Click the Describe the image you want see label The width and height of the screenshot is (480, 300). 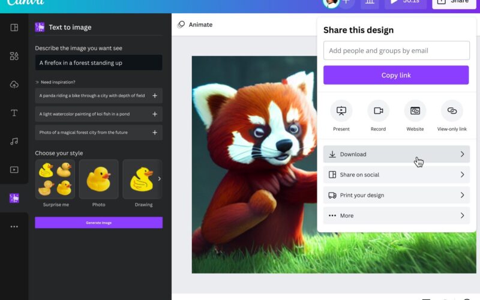[x=79, y=48]
